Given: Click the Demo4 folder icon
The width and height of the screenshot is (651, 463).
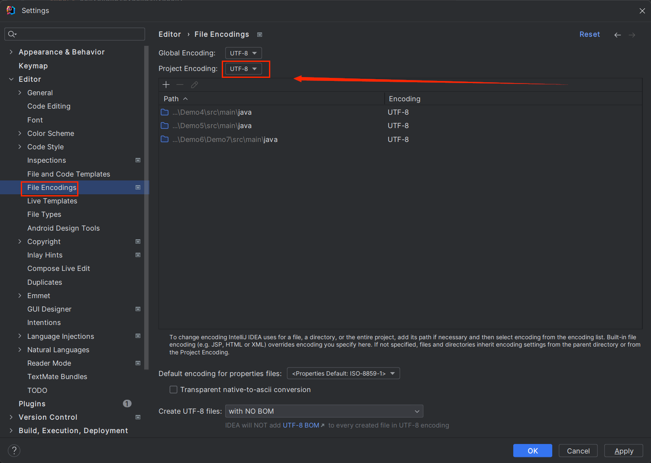Looking at the screenshot, I should pos(165,112).
